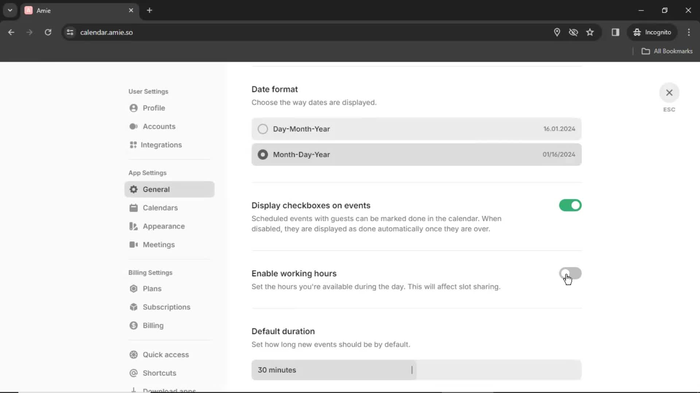The height and width of the screenshot is (393, 700).
Task: Expand Quick access settings
Action: [x=166, y=354]
